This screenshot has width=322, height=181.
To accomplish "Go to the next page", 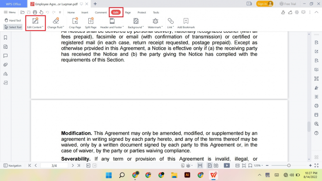I will coord(72,166).
